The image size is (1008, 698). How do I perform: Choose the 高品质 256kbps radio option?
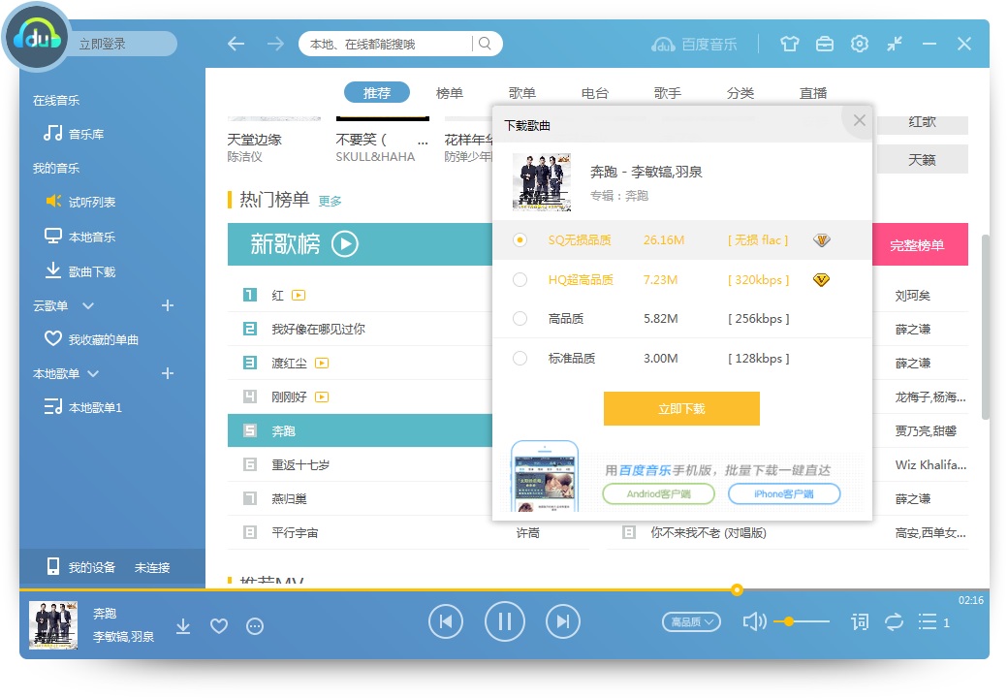[520, 319]
